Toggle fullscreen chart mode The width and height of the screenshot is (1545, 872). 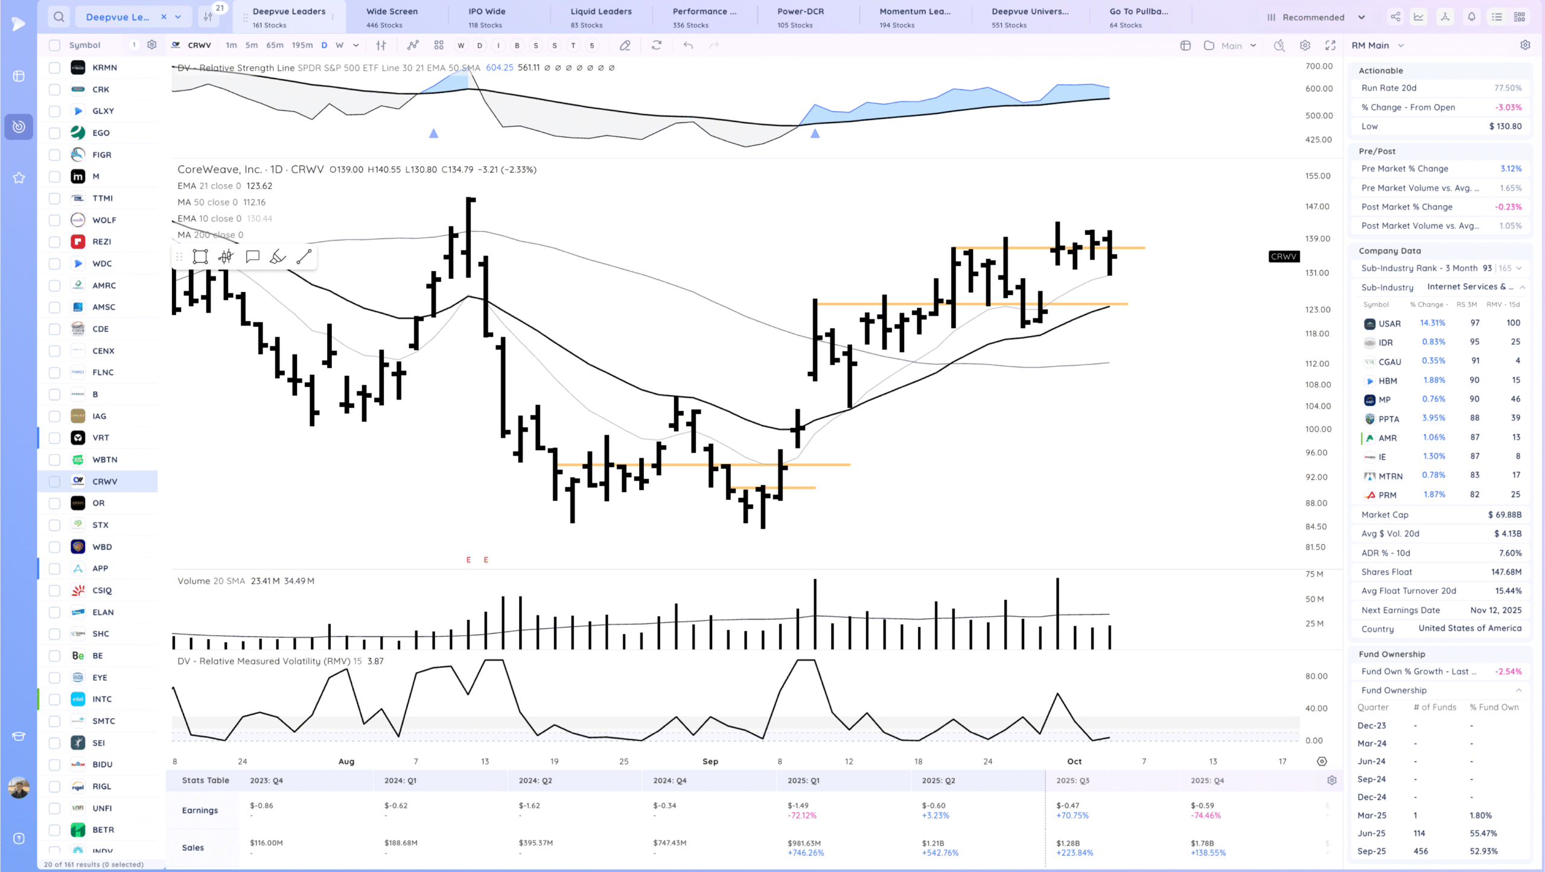[1330, 45]
